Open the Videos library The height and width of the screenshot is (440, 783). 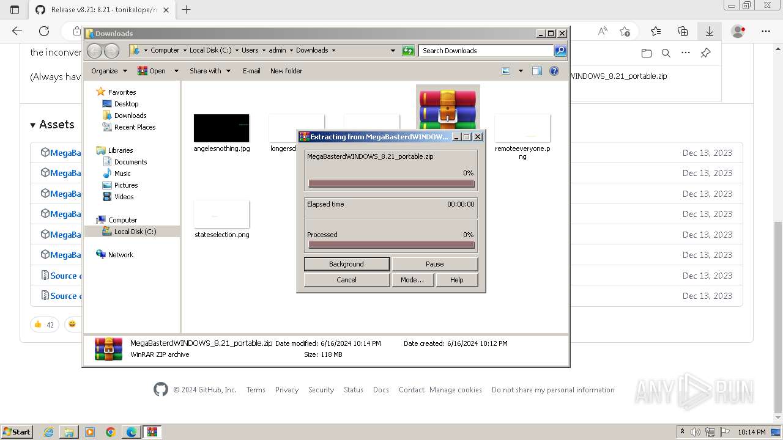tap(124, 197)
